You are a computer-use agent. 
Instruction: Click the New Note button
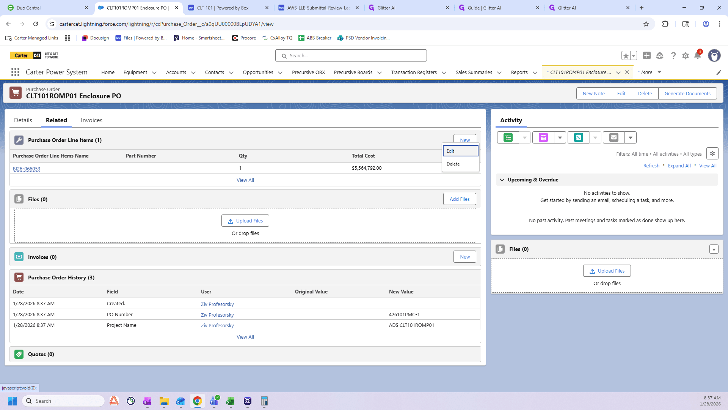tap(594, 93)
